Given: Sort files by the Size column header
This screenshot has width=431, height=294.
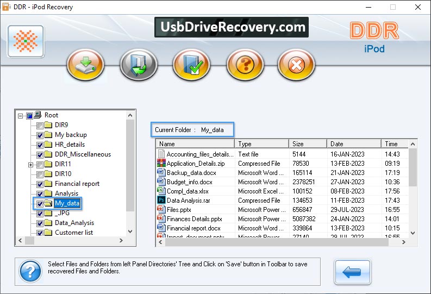Looking at the screenshot, I should tap(308, 143).
